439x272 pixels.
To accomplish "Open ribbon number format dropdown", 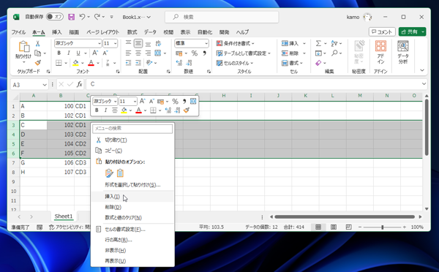I will 206,43.
